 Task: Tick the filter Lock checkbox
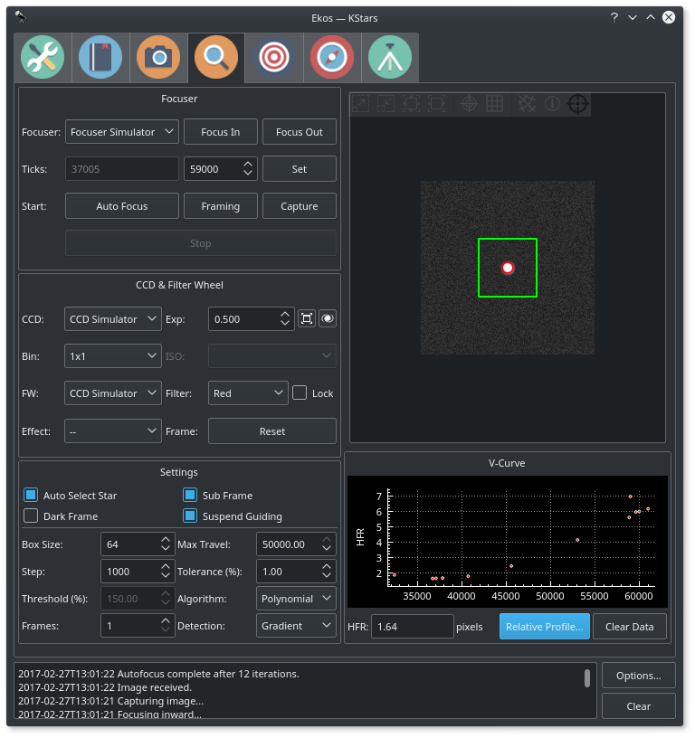pos(300,393)
